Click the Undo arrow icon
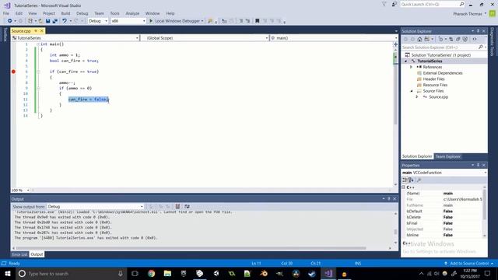This screenshot has width=498, height=280. coord(65,21)
